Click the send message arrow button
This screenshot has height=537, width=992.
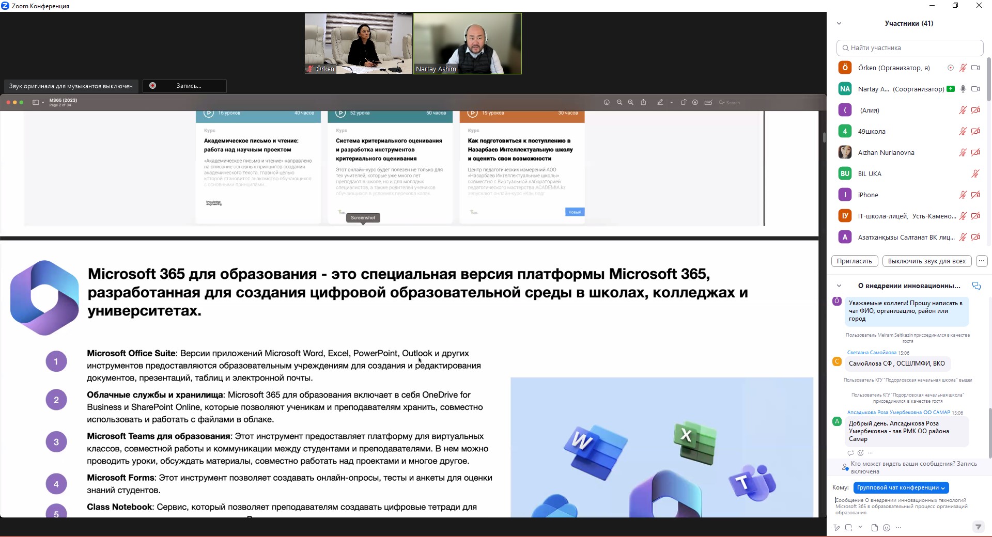click(978, 527)
